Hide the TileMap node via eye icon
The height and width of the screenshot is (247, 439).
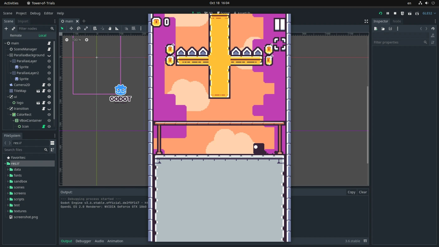click(49, 91)
